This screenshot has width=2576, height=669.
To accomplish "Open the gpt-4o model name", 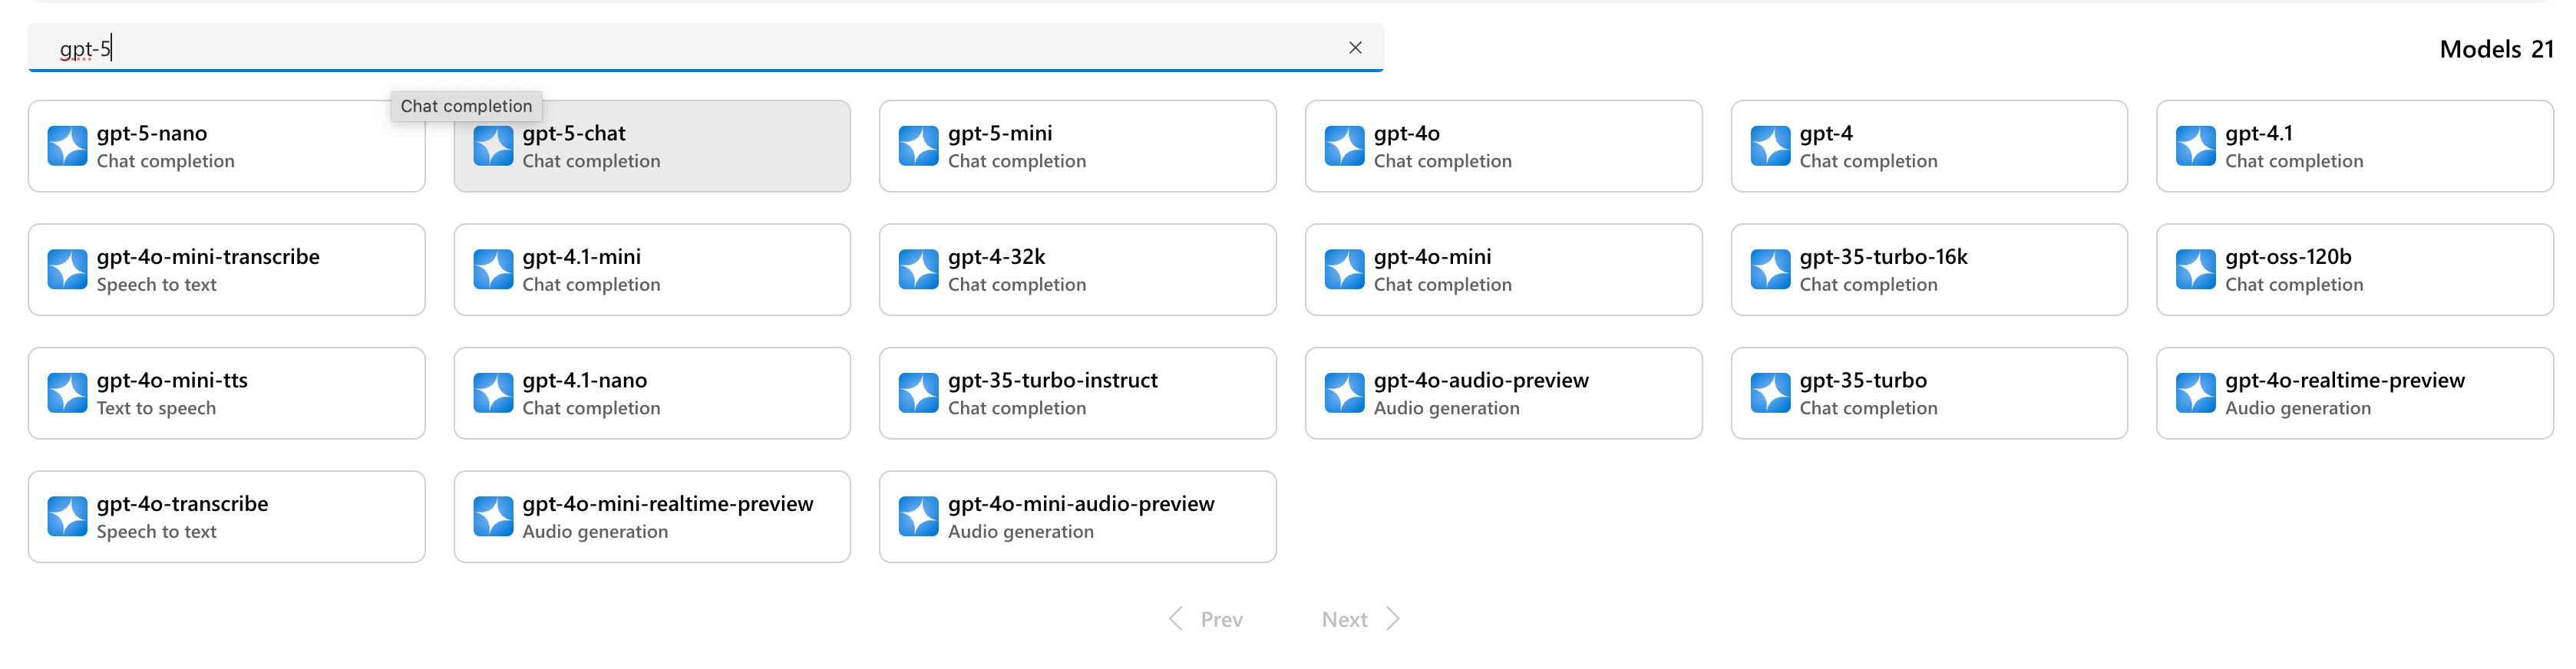I will tap(1407, 134).
